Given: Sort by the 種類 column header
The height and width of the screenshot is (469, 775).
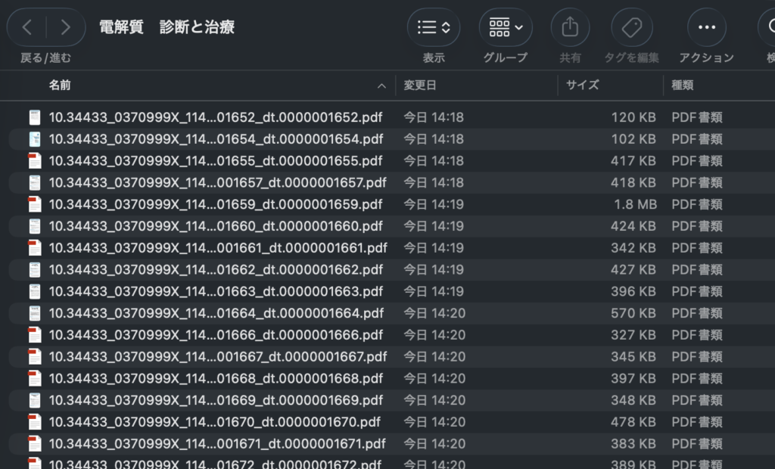Looking at the screenshot, I should tap(683, 85).
